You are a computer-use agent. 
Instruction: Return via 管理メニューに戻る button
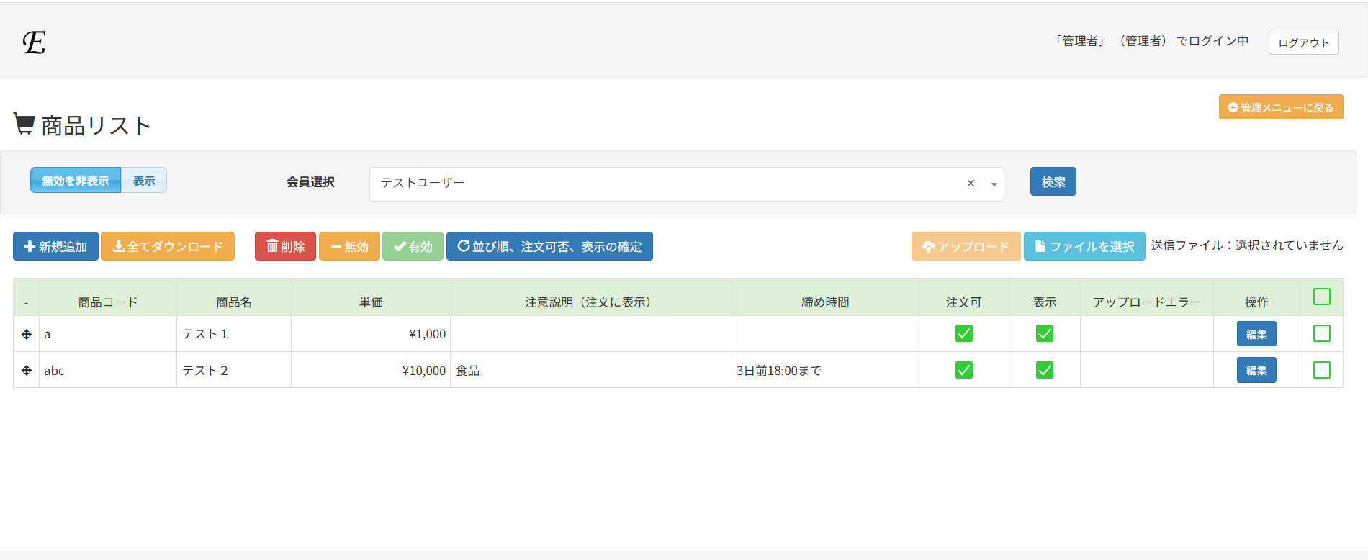pyautogui.click(x=1281, y=107)
